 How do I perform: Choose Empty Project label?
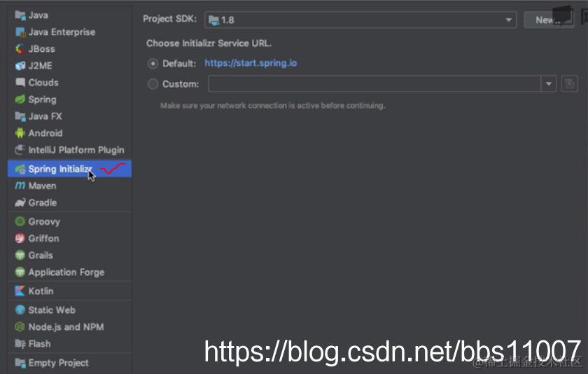pos(59,363)
